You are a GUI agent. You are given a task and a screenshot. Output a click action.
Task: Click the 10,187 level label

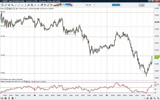pos(3,26)
